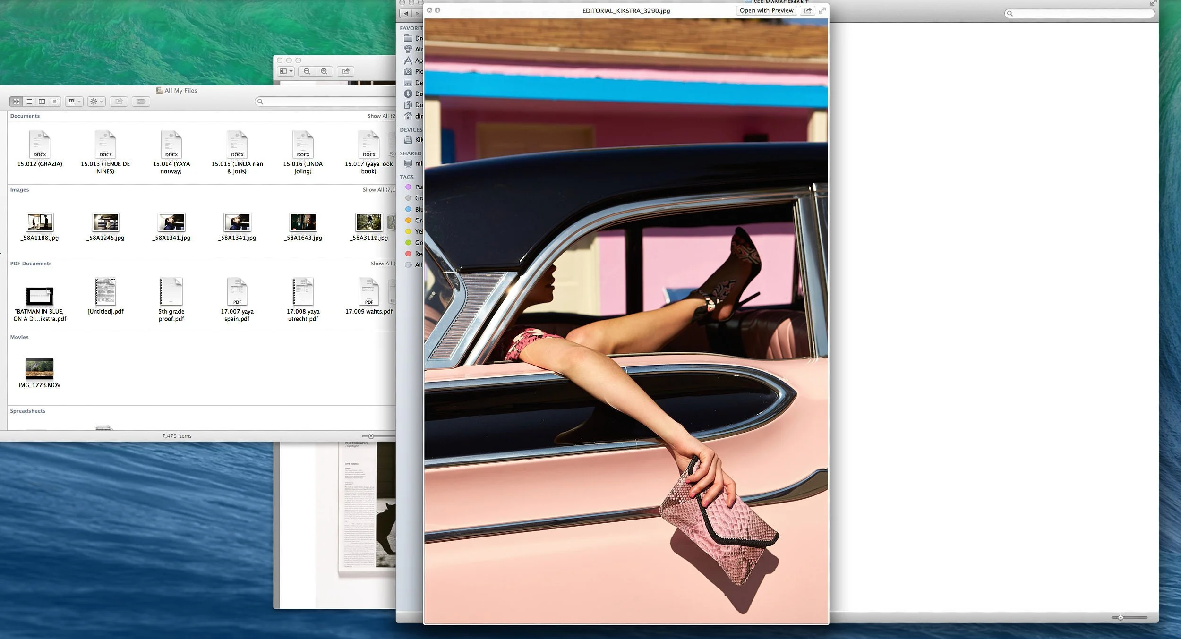Toggle the tag editing pill in toolbar

[x=140, y=101]
